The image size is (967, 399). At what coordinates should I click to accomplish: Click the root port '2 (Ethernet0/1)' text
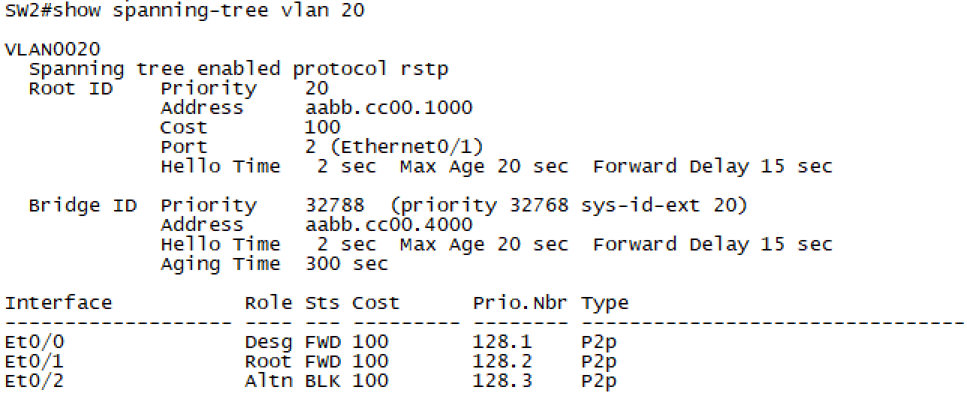pyautogui.click(x=394, y=147)
